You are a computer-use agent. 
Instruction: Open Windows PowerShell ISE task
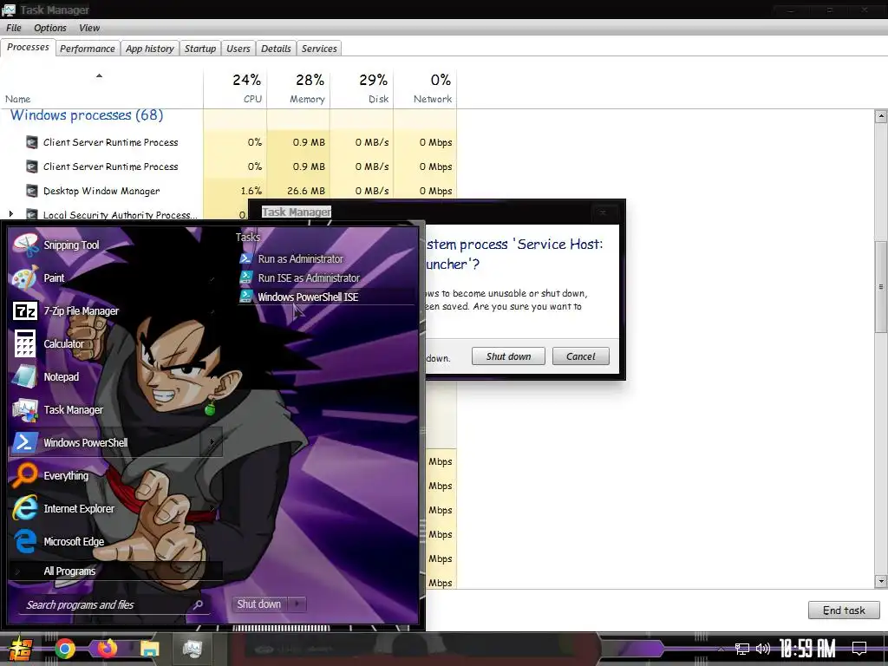tap(308, 297)
